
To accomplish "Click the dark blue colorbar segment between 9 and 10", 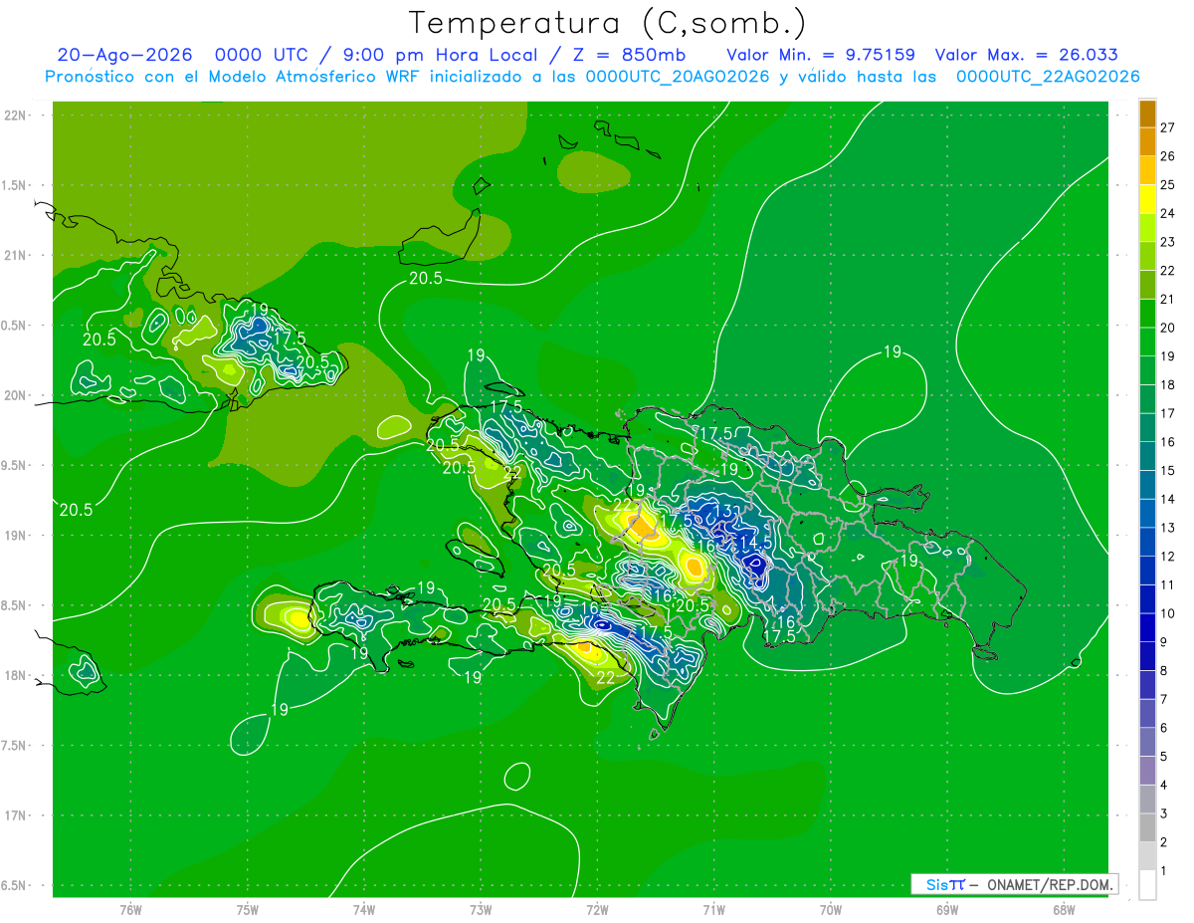I will pos(1147,628).
